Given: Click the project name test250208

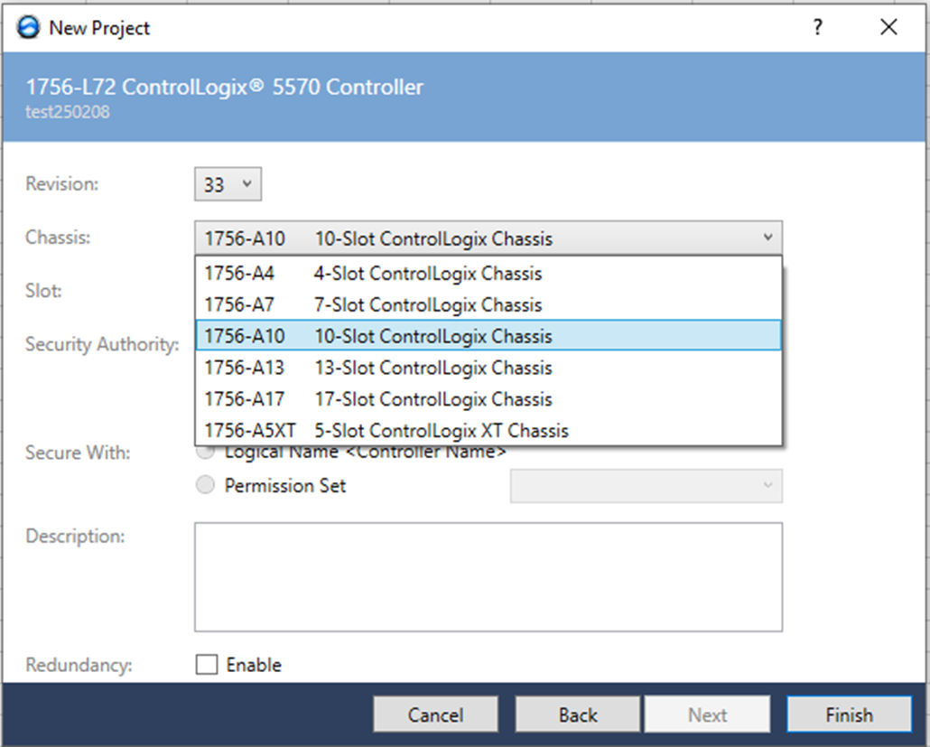Looking at the screenshot, I should pos(67,112).
